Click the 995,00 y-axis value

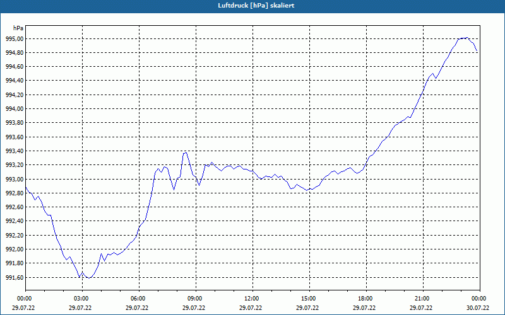15,39
